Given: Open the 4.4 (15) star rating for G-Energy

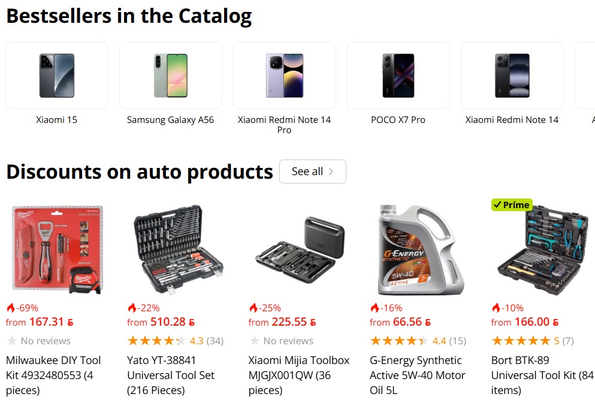Looking at the screenshot, I should click(x=418, y=341).
